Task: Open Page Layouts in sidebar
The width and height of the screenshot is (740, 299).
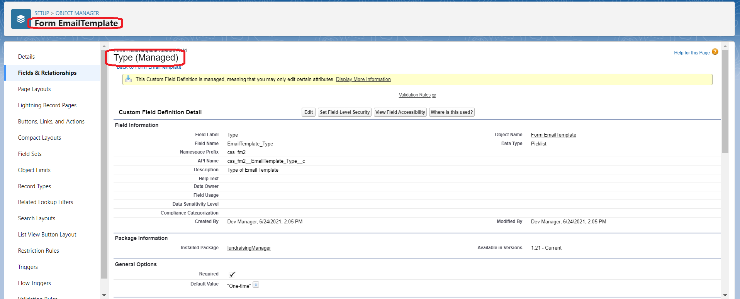Action: 34,89
